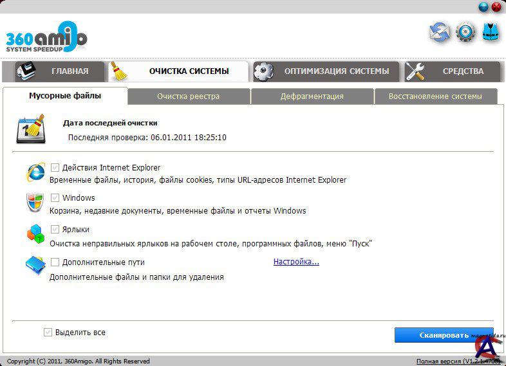Image resolution: width=506 pixels, height=366 pixels.
Task: Toggle the Выделить все checkbox
Action: click(x=48, y=333)
